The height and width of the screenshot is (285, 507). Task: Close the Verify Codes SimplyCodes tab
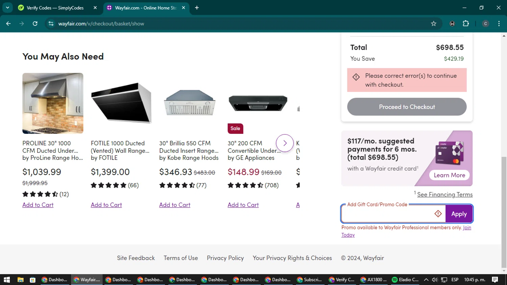[x=95, y=7]
